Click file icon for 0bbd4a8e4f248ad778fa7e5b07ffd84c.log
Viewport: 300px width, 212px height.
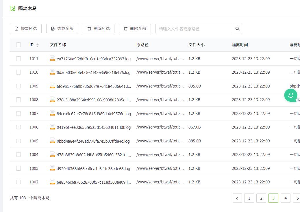pyautogui.click(x=52, y=140)
